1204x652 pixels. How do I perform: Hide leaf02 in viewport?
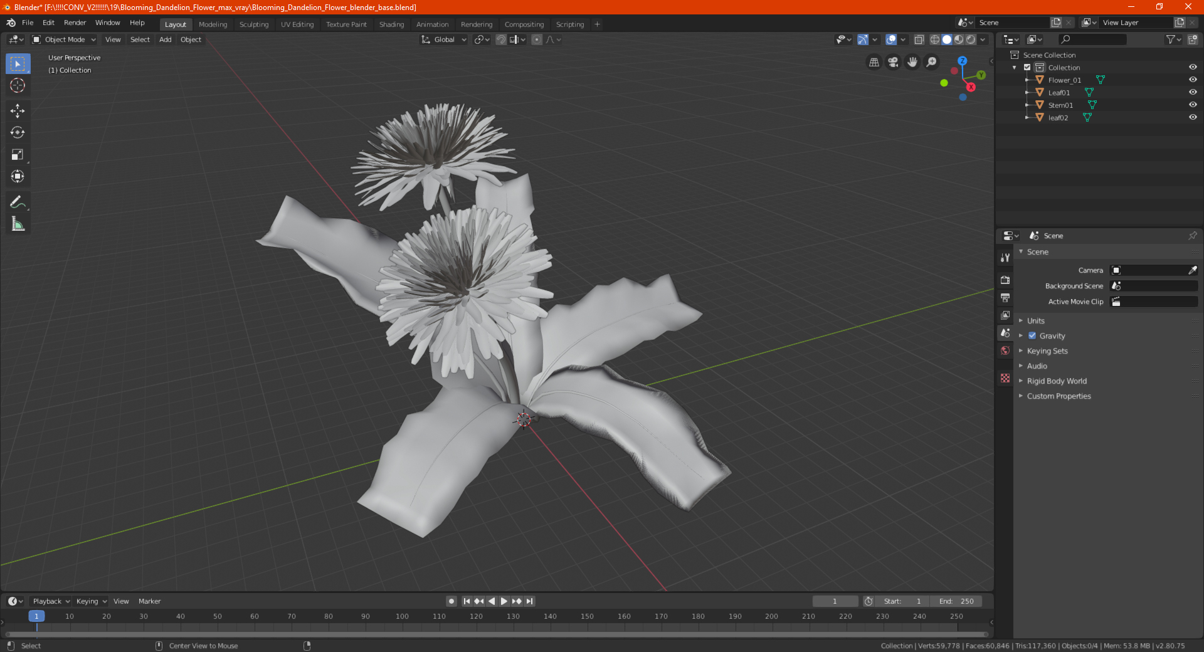1193,117
